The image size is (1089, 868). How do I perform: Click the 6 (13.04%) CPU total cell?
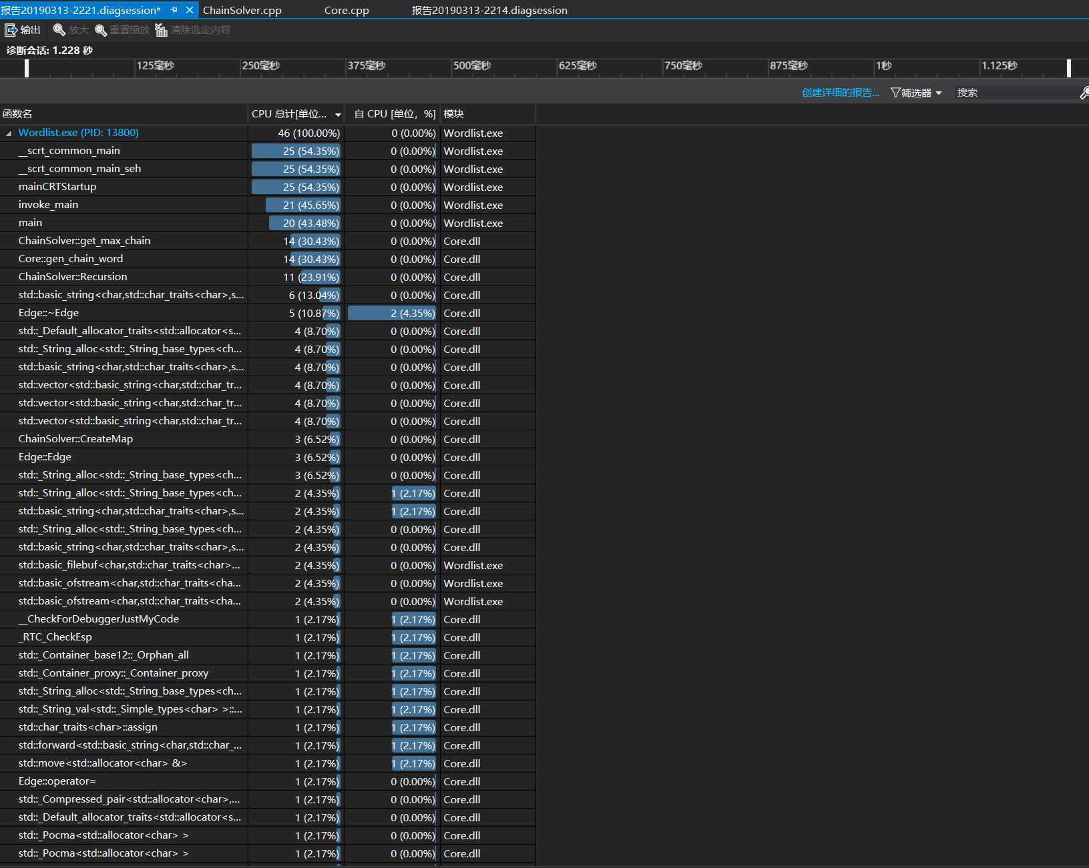(296, 296)
